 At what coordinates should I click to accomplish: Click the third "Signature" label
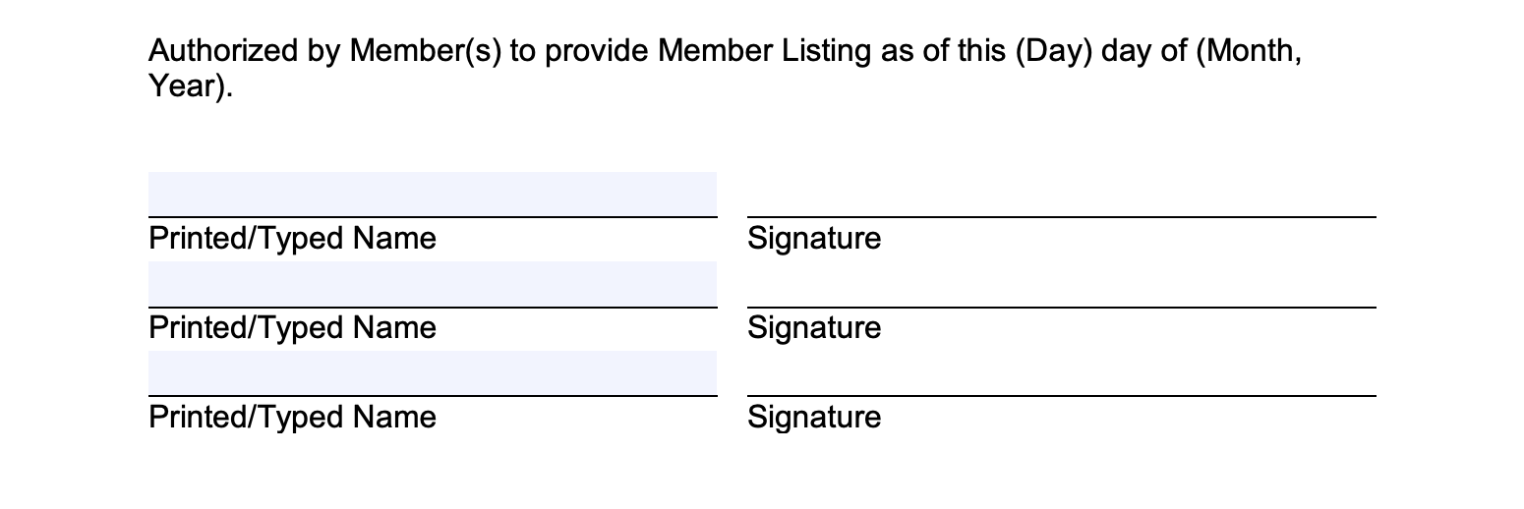[814, 417]
